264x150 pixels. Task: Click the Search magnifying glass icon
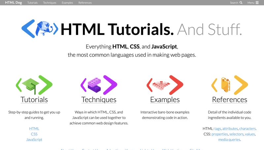[x=241, y=3]
